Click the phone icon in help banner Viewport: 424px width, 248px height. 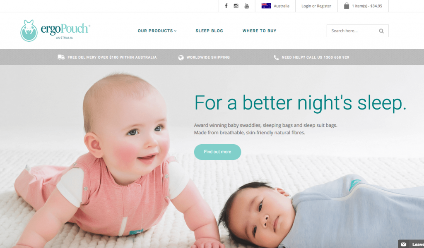[276, 57]
